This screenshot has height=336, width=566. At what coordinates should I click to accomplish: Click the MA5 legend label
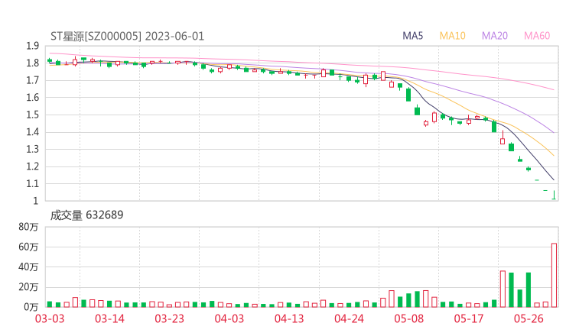tap(412, 36)
